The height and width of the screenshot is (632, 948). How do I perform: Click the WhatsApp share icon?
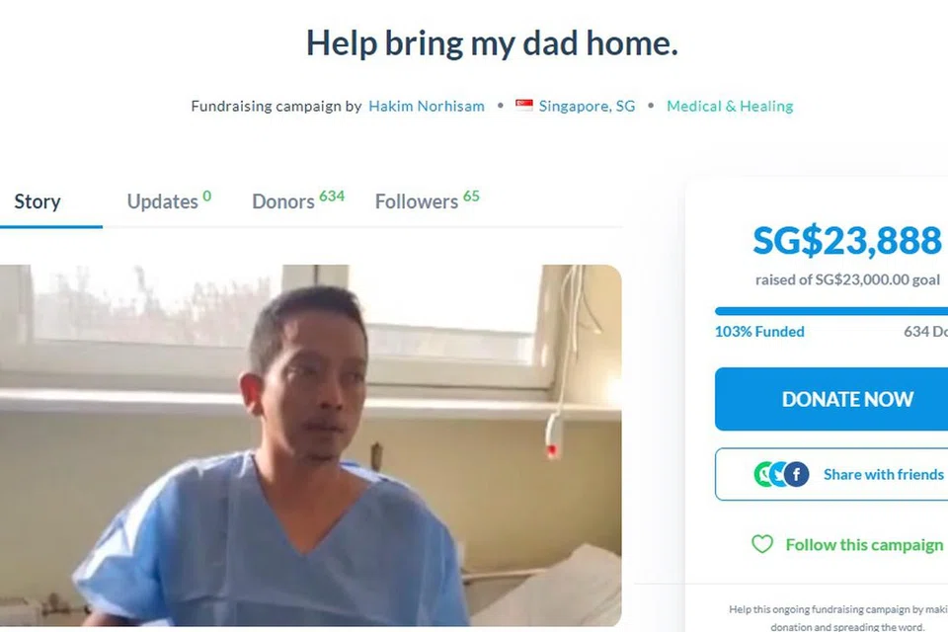click(x=763, y=475)
